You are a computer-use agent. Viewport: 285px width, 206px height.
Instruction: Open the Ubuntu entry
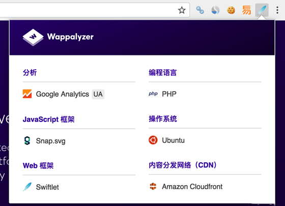pos(166,140)
